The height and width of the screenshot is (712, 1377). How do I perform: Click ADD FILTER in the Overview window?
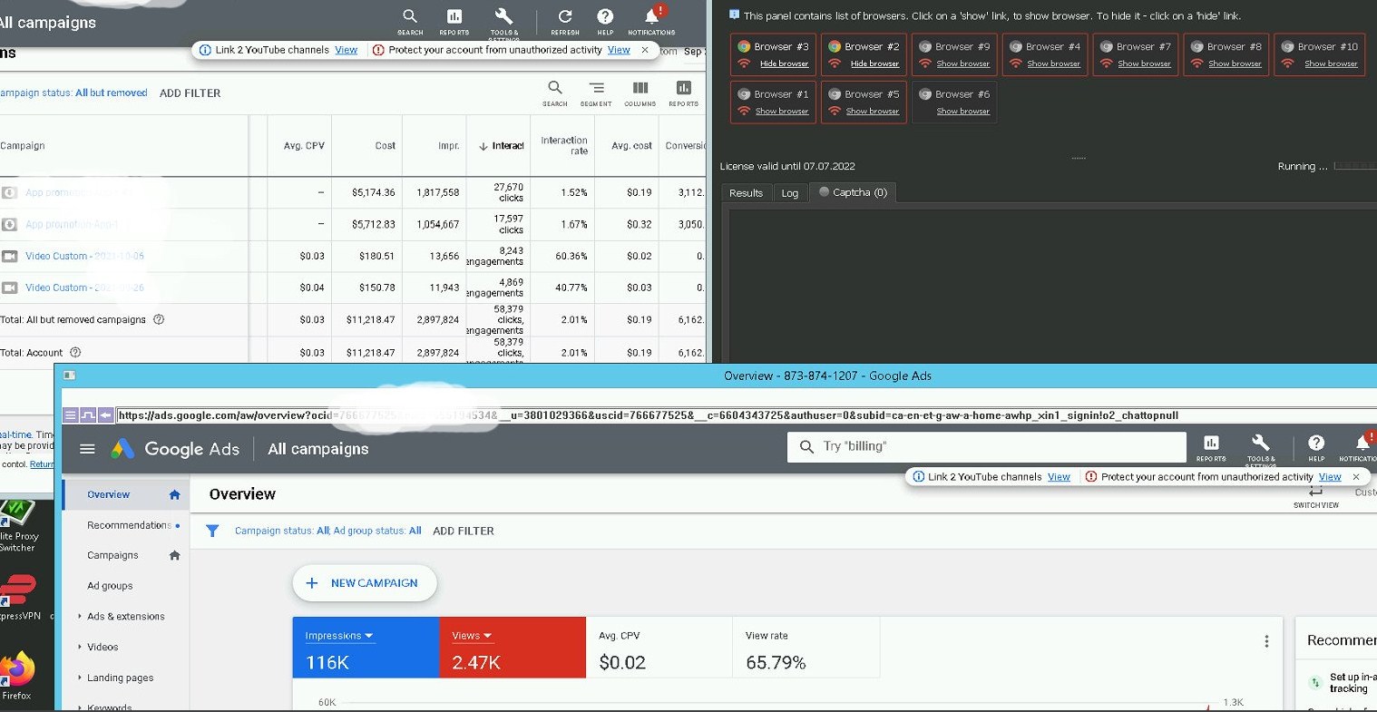pyautogui.click(x=464, y=532)
